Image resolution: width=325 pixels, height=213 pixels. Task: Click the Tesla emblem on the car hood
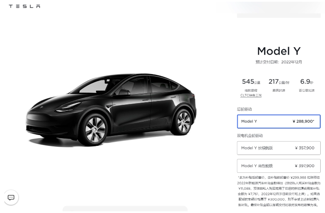[x=42, y=107]
